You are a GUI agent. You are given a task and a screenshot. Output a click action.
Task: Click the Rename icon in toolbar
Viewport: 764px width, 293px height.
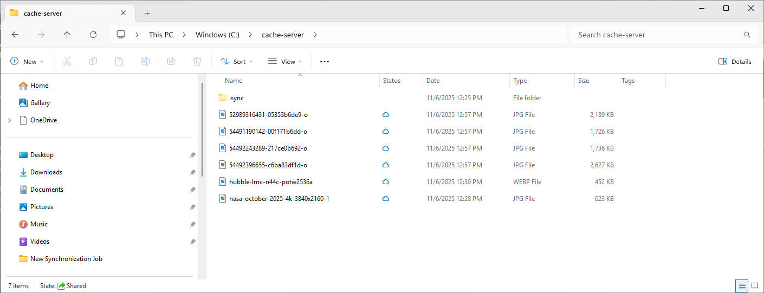(x=145, y=62)
